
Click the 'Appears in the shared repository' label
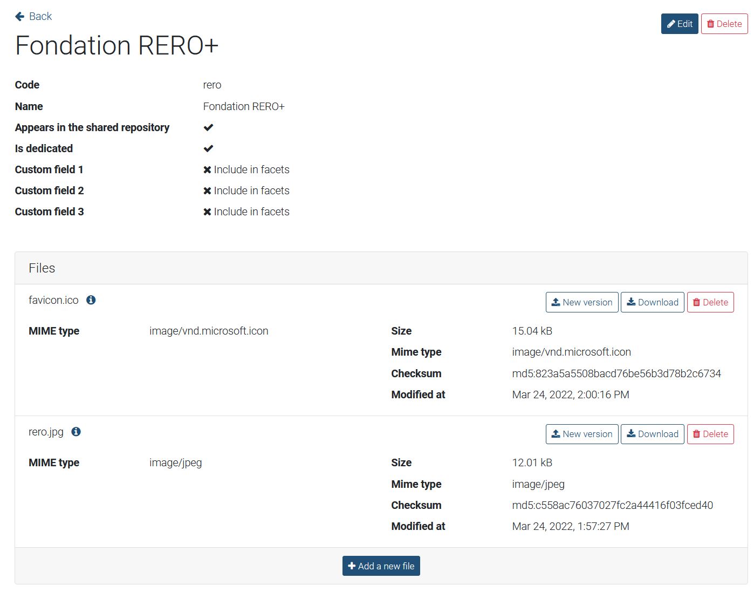tap(92, 127)
